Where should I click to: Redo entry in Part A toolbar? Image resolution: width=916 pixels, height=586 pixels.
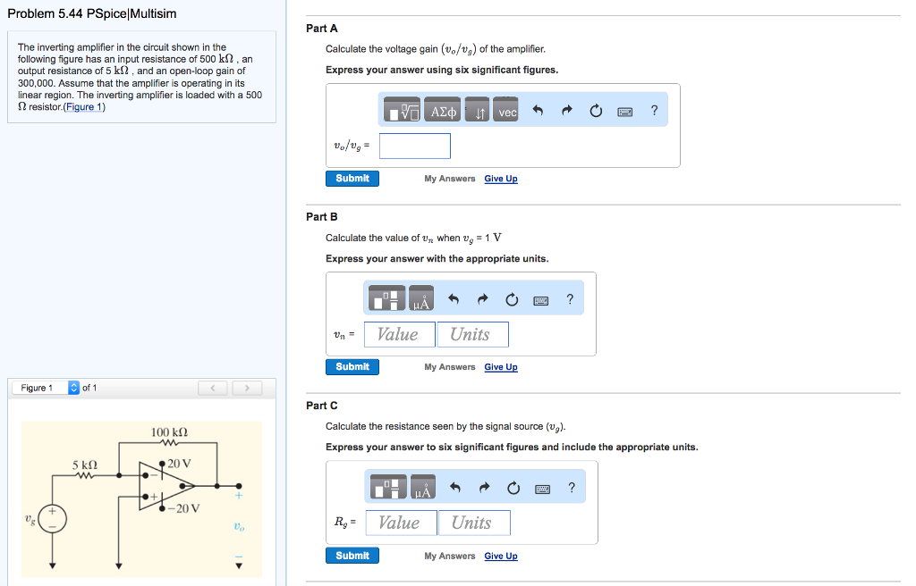pyautogui.click(x=566, y=110)
